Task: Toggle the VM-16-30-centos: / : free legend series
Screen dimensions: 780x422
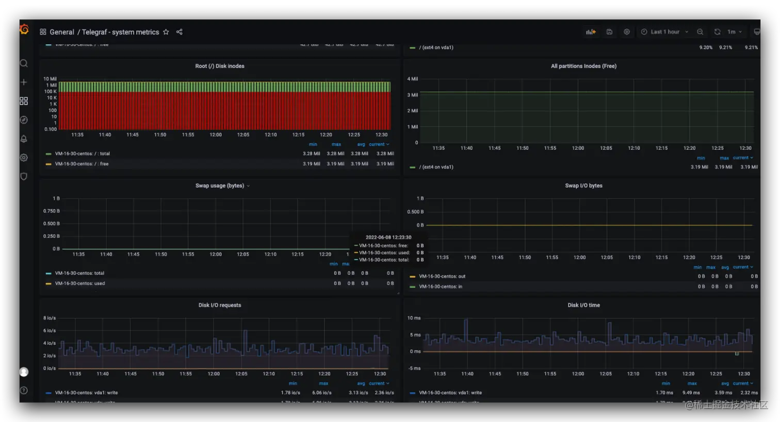Action: [x=82, y=164]
